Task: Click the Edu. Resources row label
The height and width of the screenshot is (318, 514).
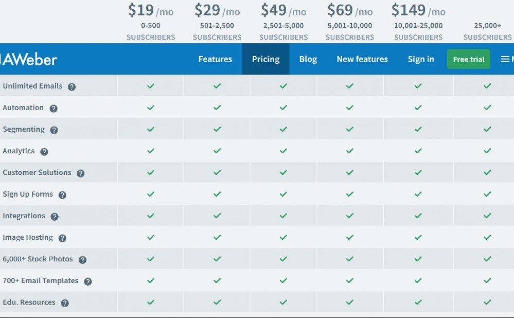Action: pyautogui.click(x=29, y=302)
